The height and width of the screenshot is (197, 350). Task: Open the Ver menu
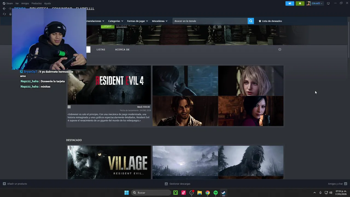pos(17,3)
